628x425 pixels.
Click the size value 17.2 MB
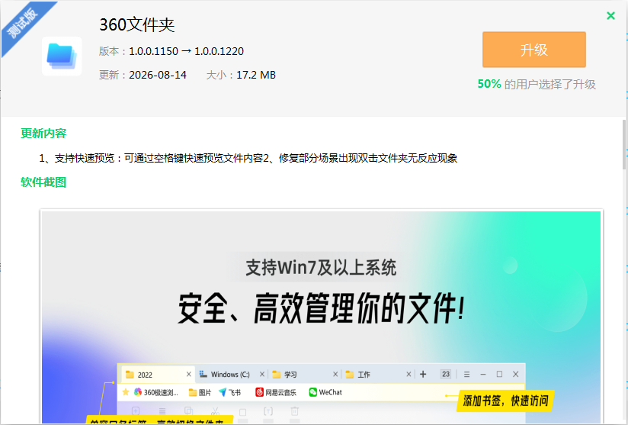click(256, 75)
